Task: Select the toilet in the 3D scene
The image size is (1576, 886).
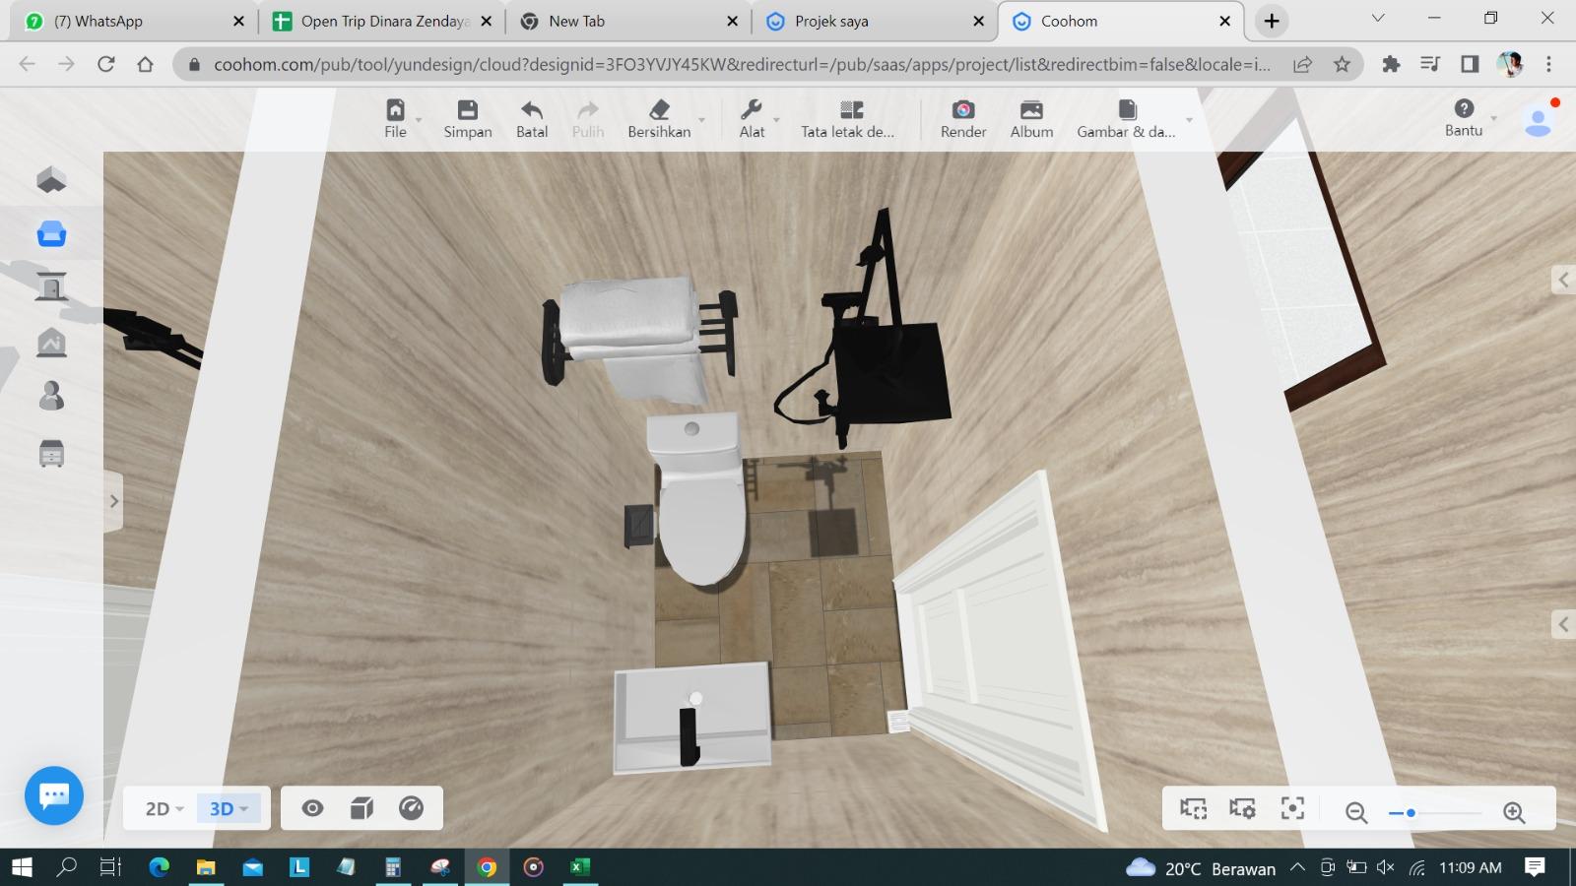Action: 699,502
